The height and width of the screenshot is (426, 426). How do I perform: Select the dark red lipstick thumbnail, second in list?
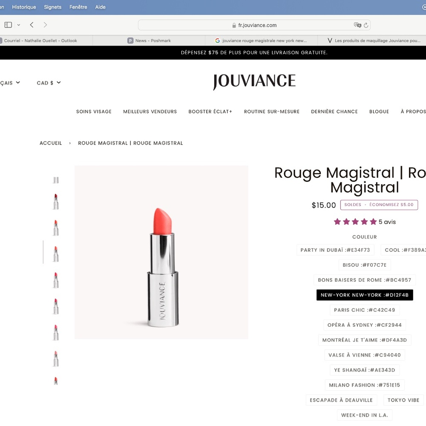click(56, 201)
